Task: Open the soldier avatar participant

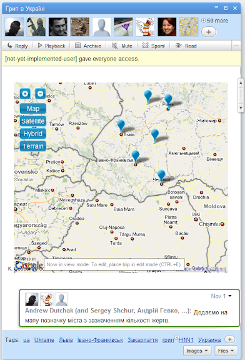Action: pos(36,27)
